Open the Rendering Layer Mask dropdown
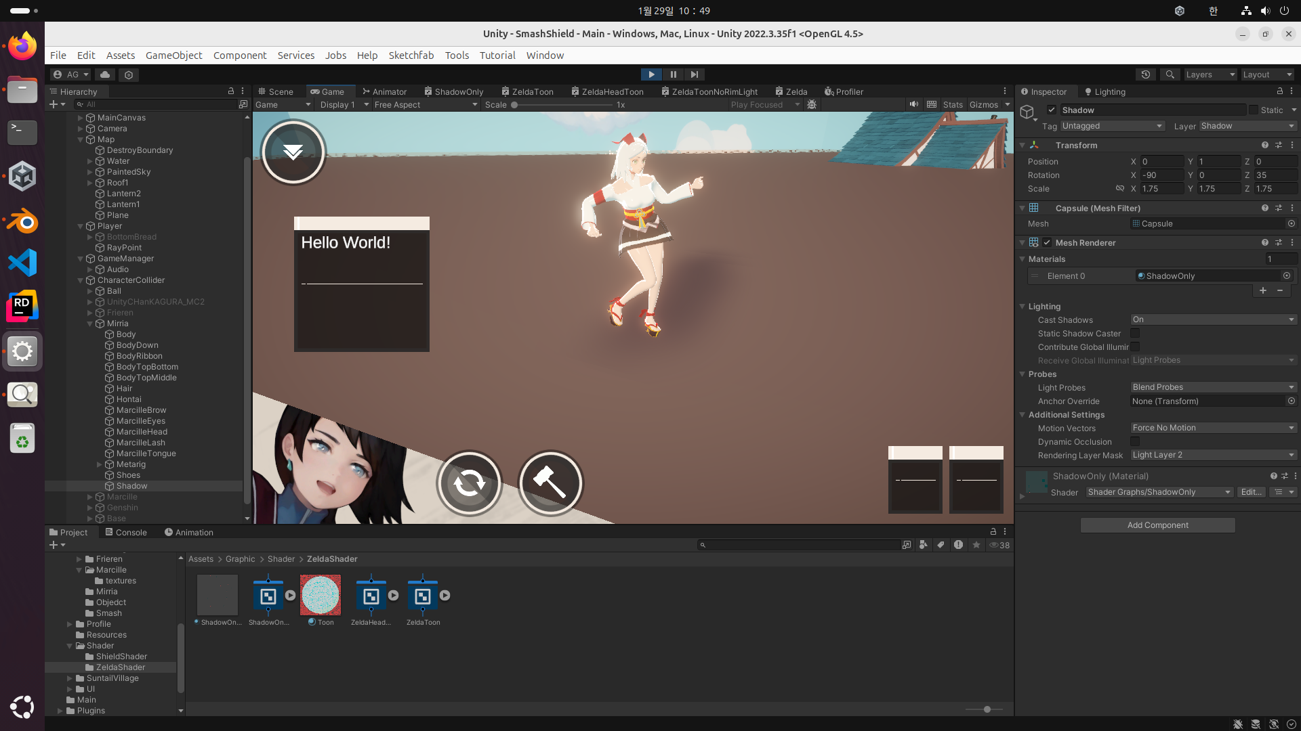The width and height of the screenshot is (1301, 731). click(x=1213, y=455)
